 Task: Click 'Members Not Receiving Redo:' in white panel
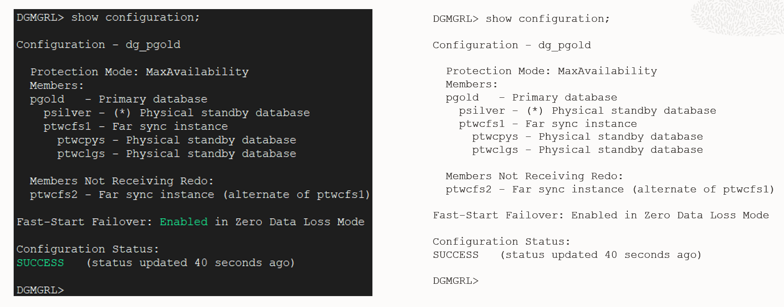(x=534, y=176)
